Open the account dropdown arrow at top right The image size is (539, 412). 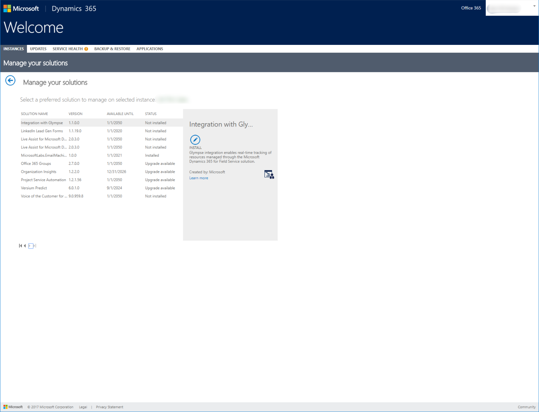[x=534, y=6]
